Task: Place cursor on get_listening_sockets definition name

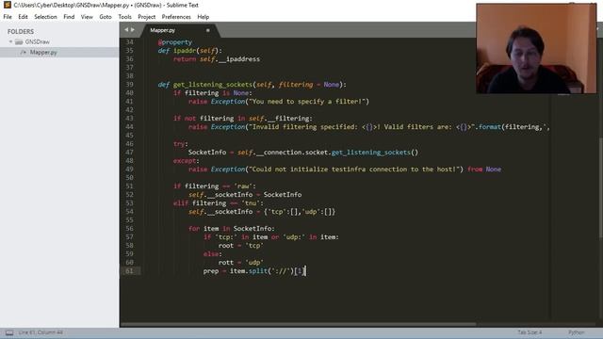Action: pyautogui.click(x=213, y=85)
